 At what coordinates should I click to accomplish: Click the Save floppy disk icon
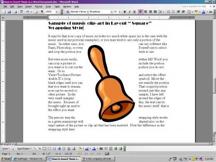click(9, 12)
